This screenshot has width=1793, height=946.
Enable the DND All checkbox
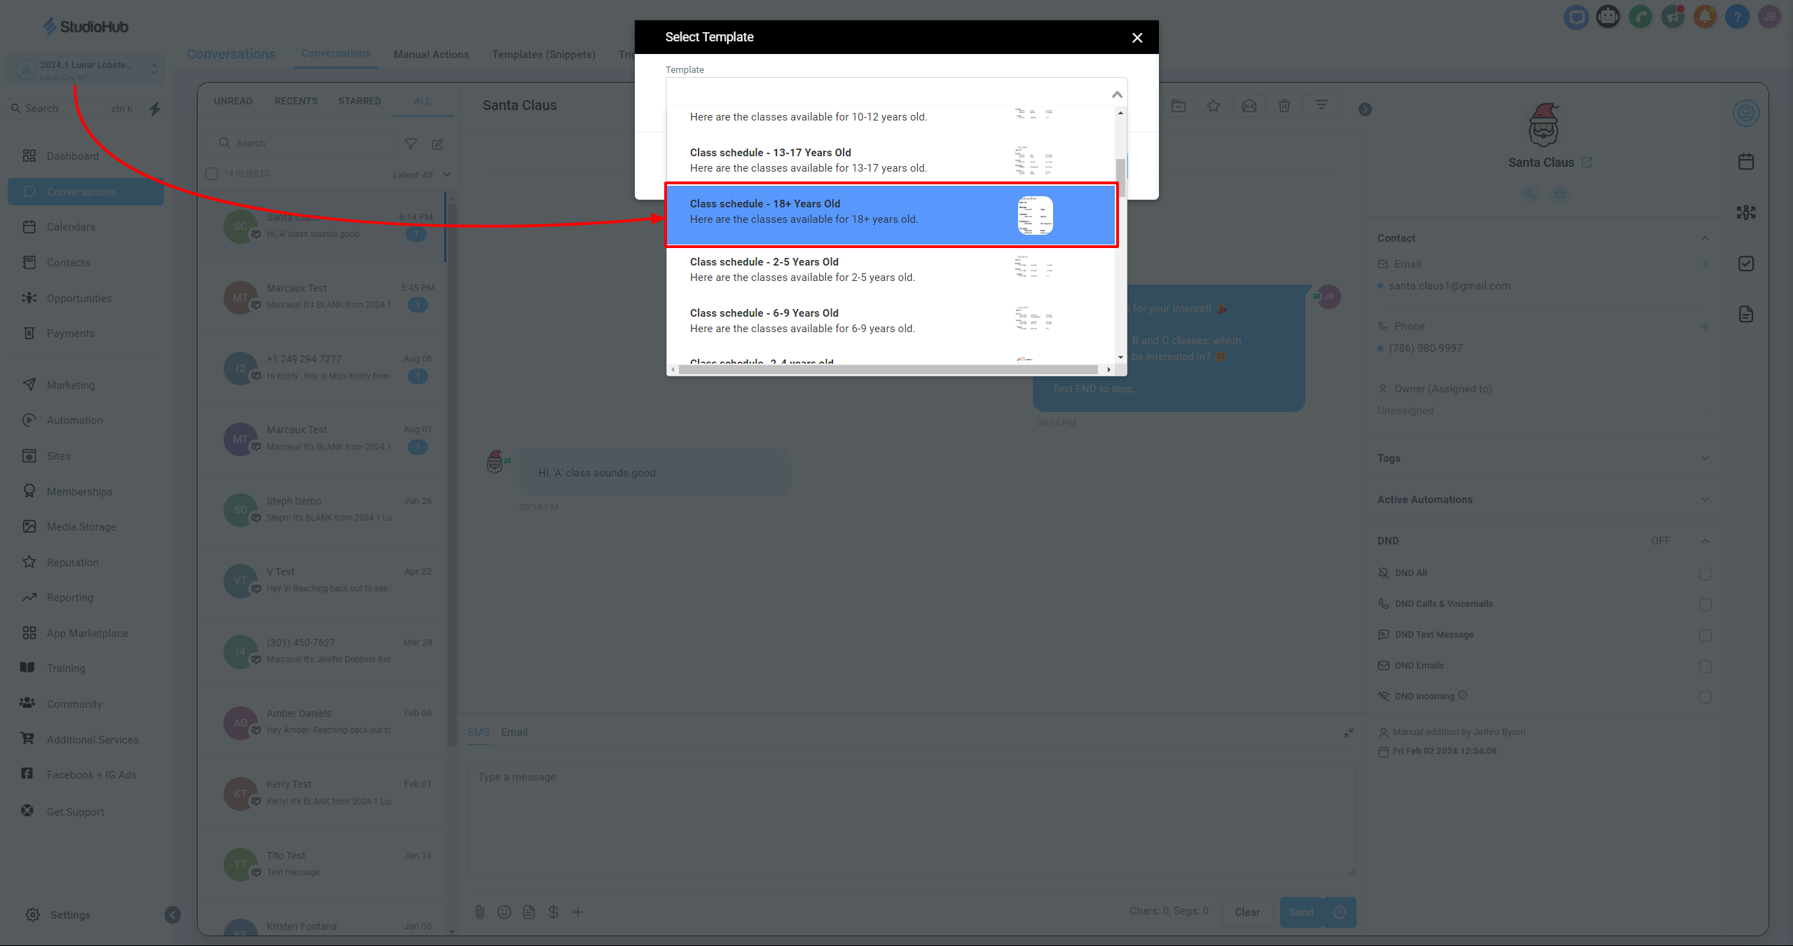click(1705, 573)
